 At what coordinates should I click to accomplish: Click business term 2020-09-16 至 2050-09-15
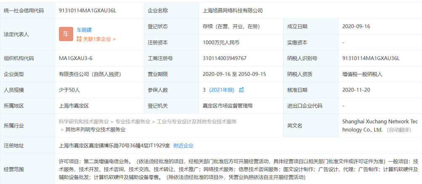(x=235, y=74)
